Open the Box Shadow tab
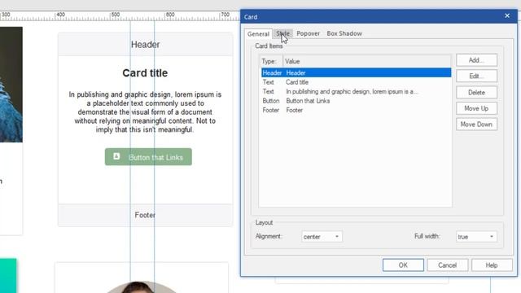The width and height of the screenshot is (521, 293). pyautogui.click(x=344, y=33)
